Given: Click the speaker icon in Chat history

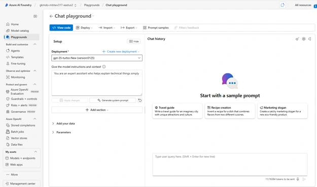Looking at the screenshot, I should [310, 39].
